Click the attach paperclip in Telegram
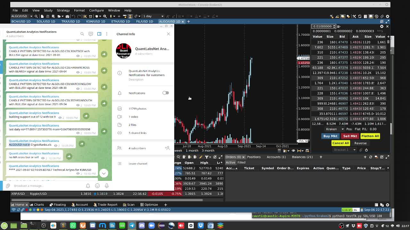Image resolution: width=410 pixels, height=230 pixels. [8, 186]
